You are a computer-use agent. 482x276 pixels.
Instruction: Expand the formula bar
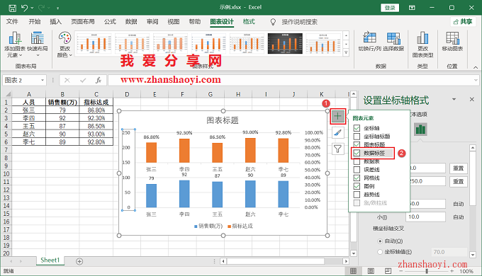point(476,80)
